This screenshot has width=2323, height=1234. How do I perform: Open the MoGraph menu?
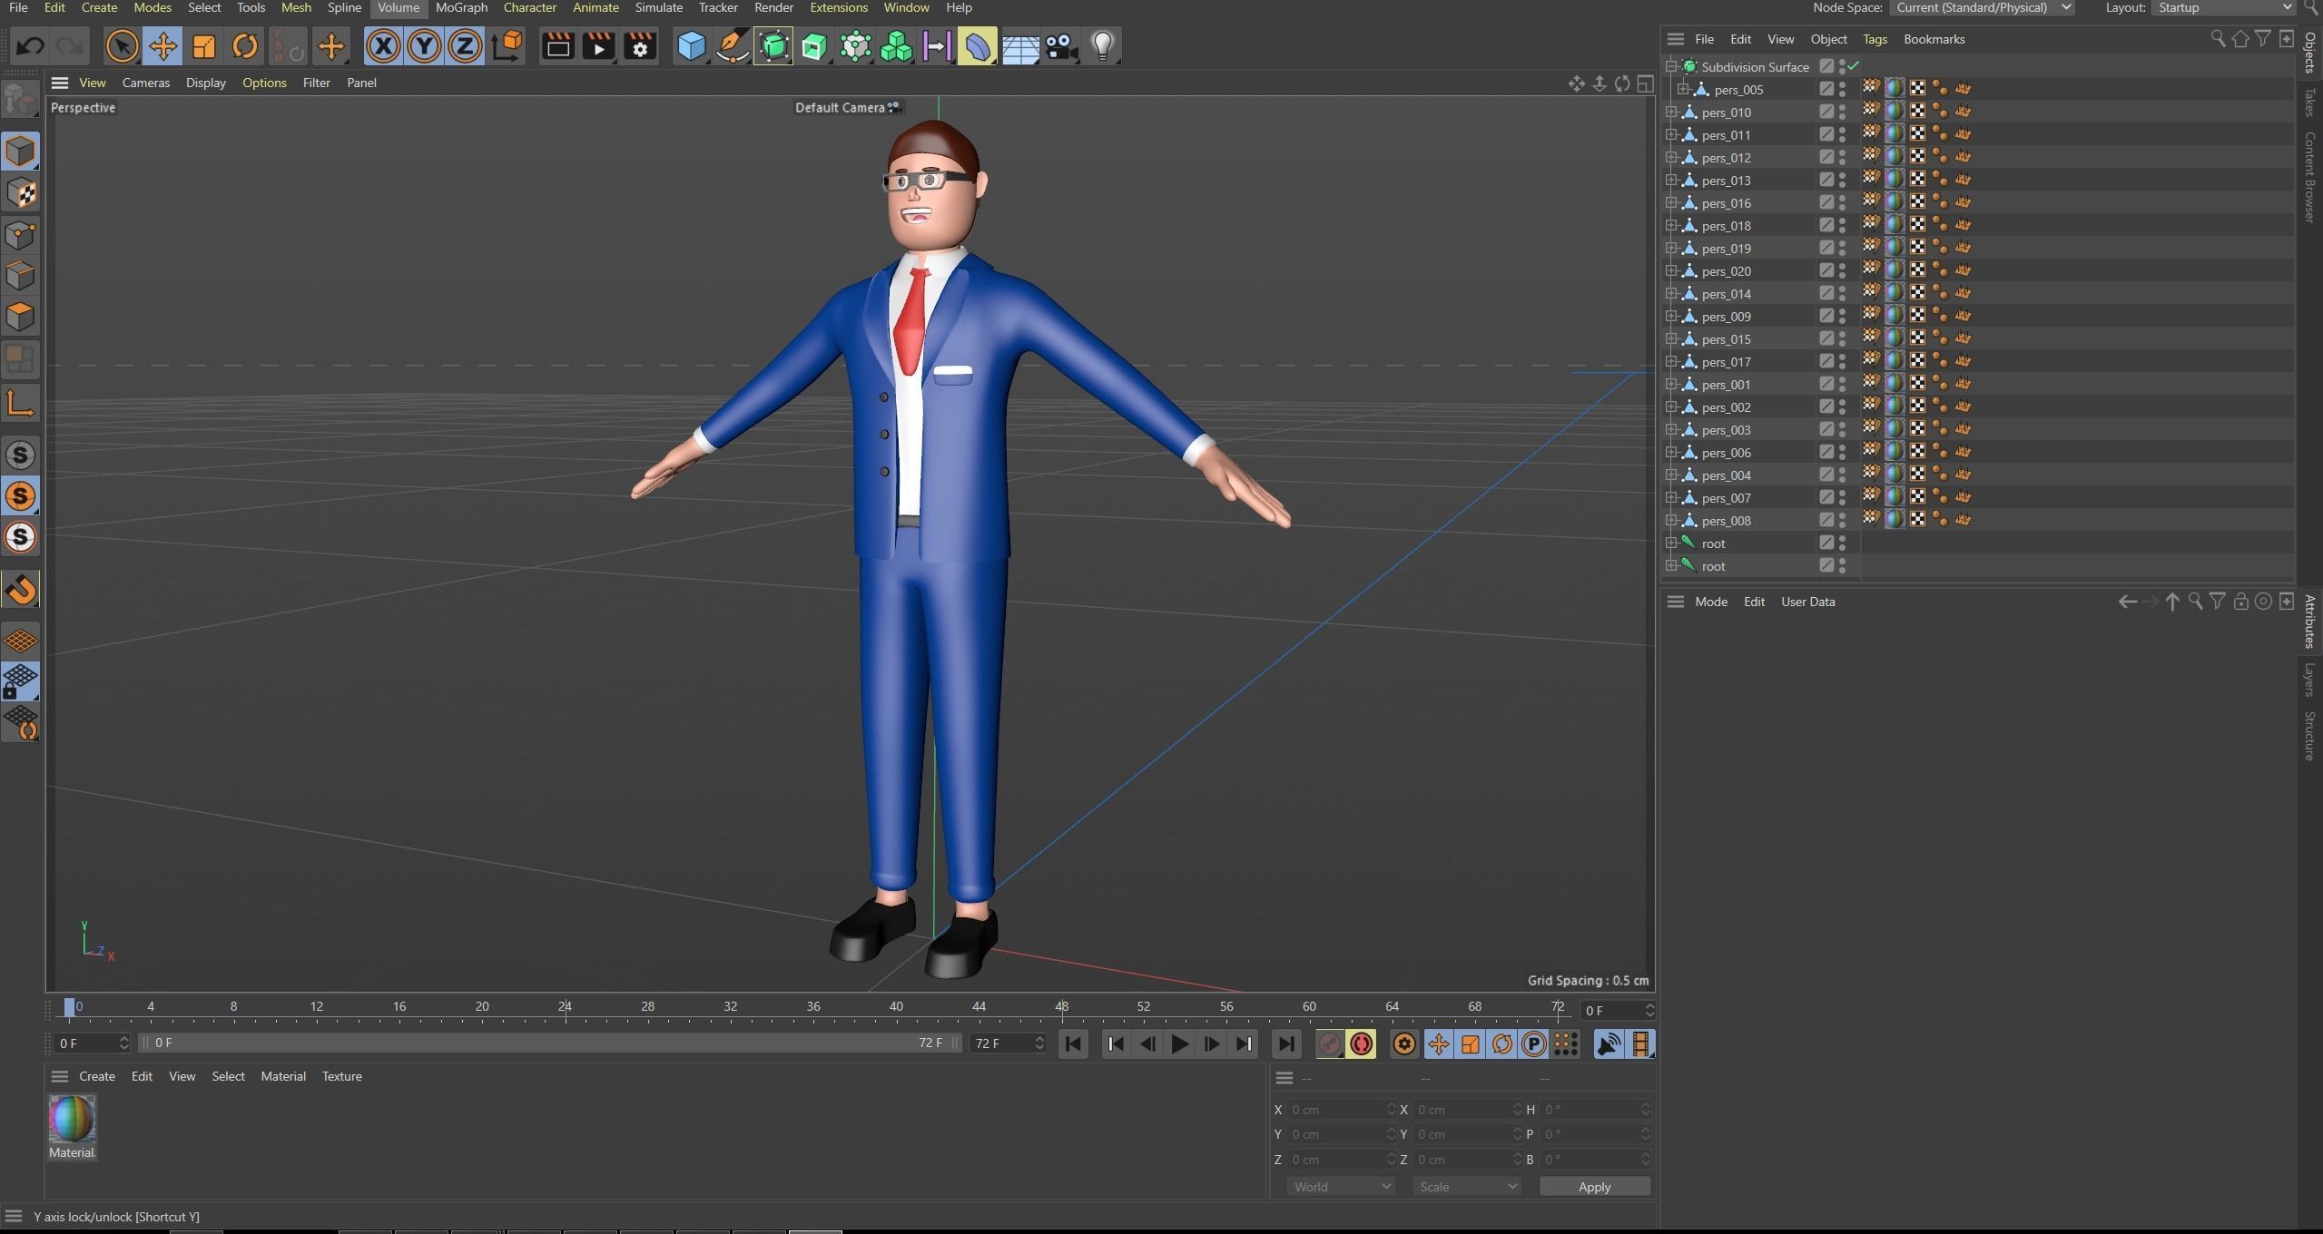pos(461,8)
